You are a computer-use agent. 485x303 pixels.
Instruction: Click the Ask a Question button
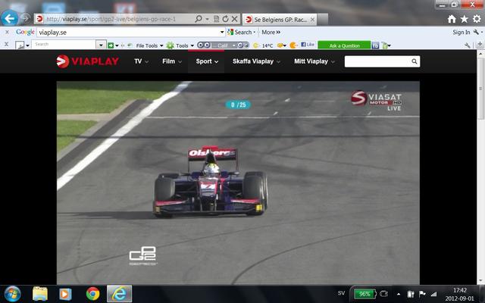(343, 45)
